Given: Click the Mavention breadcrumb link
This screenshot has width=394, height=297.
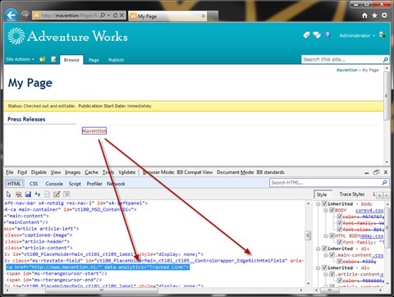Looking at the screenshot, I should [346, 70].
